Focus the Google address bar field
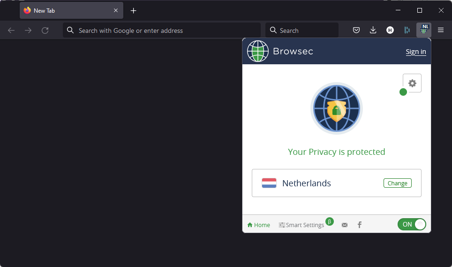The height and width of the screenshot is (267, 452). pos(162,31)
